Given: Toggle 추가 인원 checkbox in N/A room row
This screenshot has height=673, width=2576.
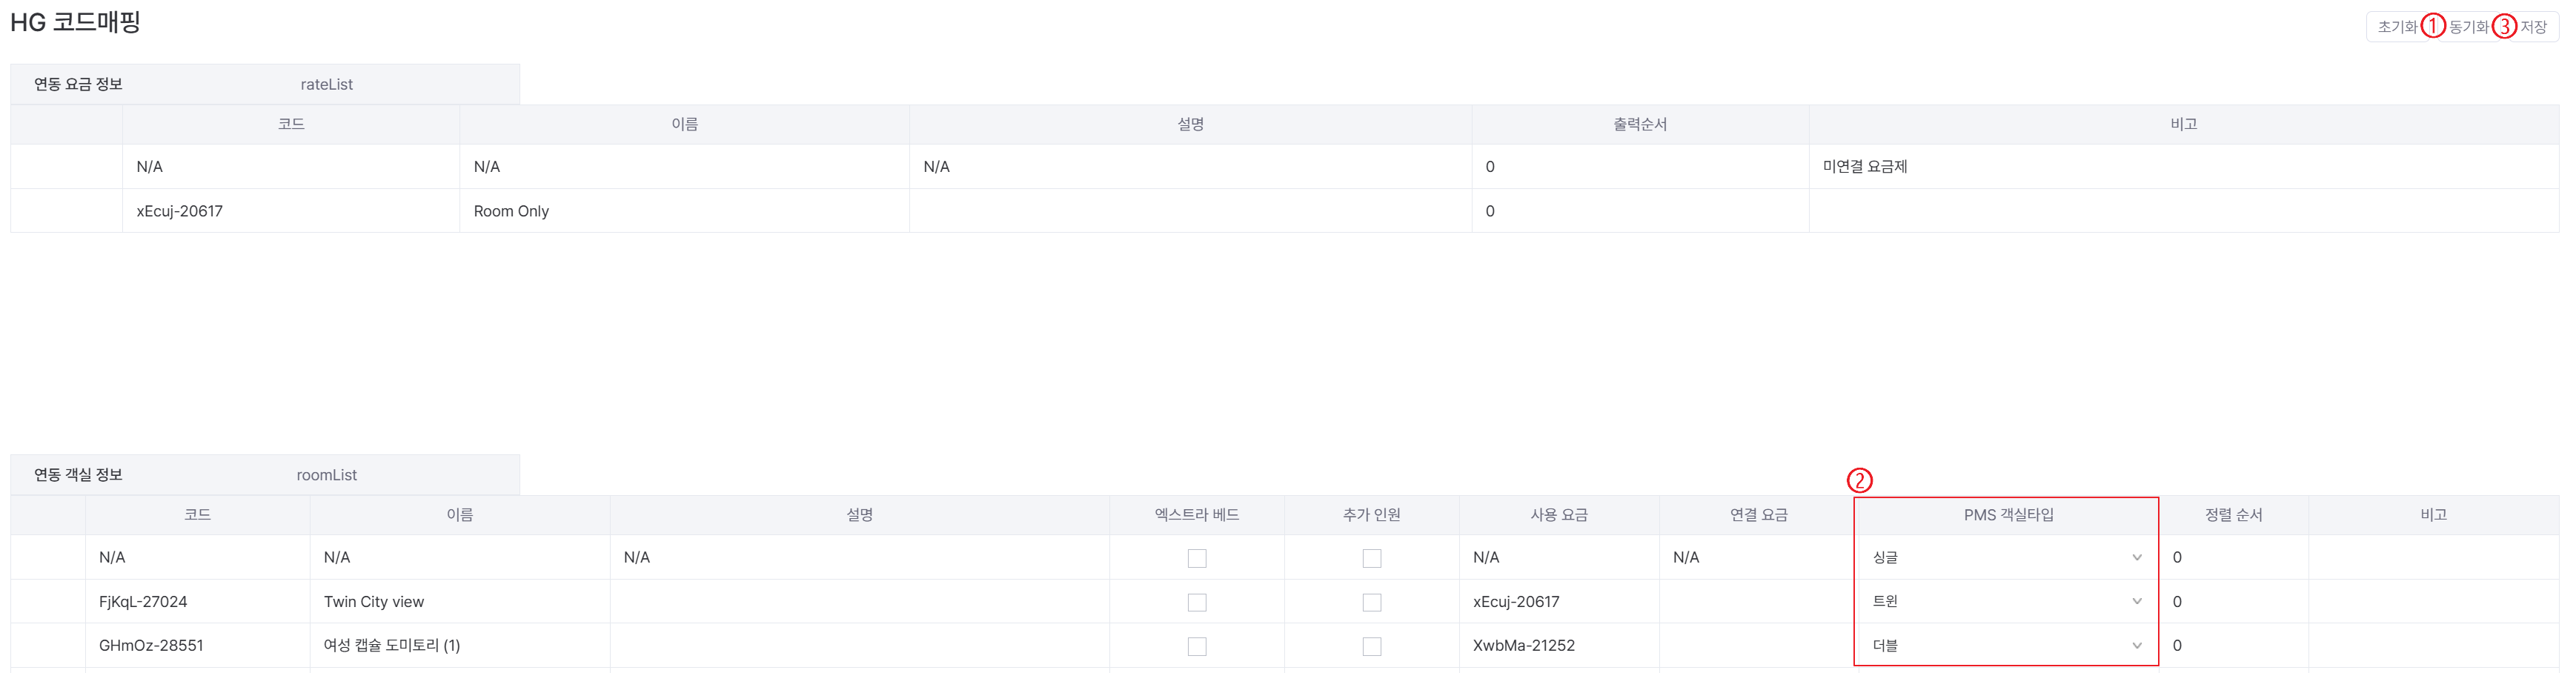Looking at the screenshot, I should coord(1371,558).
